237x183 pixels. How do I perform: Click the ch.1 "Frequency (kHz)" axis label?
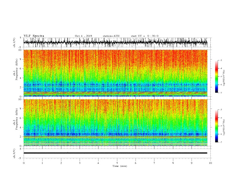pos(17,70)
